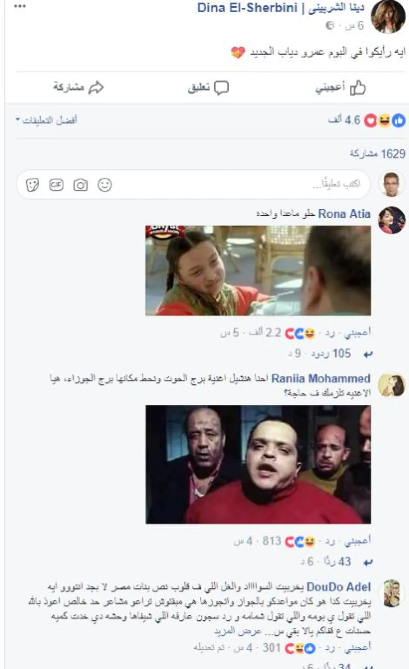This screenshot has width=409, height=669.
Task: Click the Share action button
Action: (x=78, y=87)
